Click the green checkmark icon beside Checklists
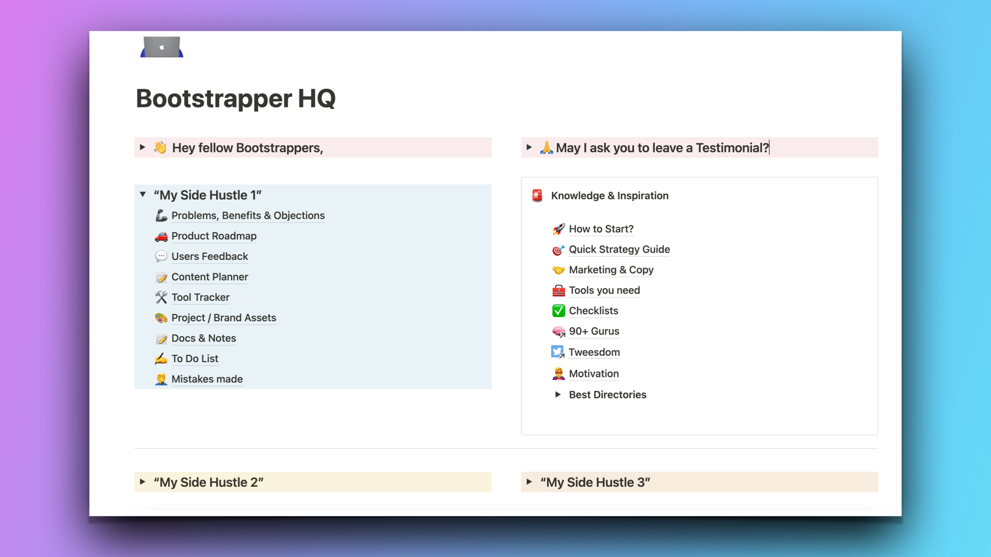991x557 pixels. point(558,311)
